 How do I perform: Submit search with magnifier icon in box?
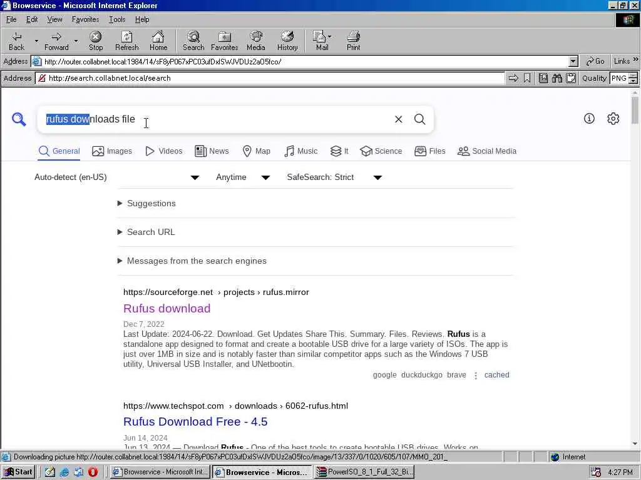pyautogui.click(x=420, y=119)
